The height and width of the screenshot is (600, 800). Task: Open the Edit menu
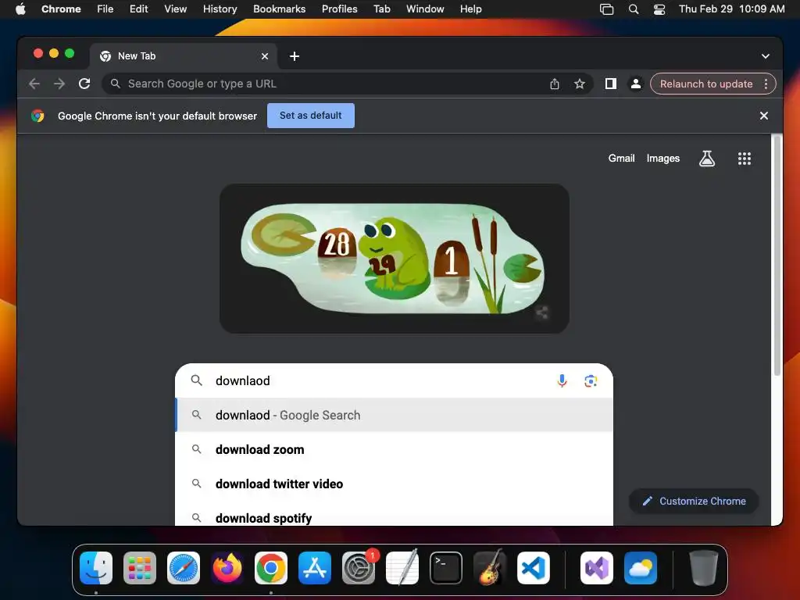point(138,9)
